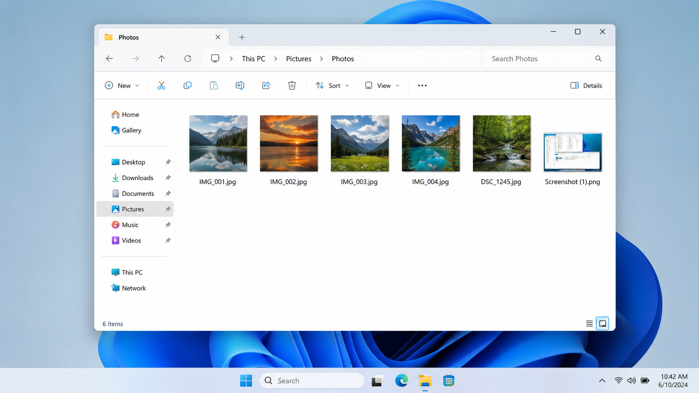
Task: Open the See more three-dots menu
Action: click(422, 85)
